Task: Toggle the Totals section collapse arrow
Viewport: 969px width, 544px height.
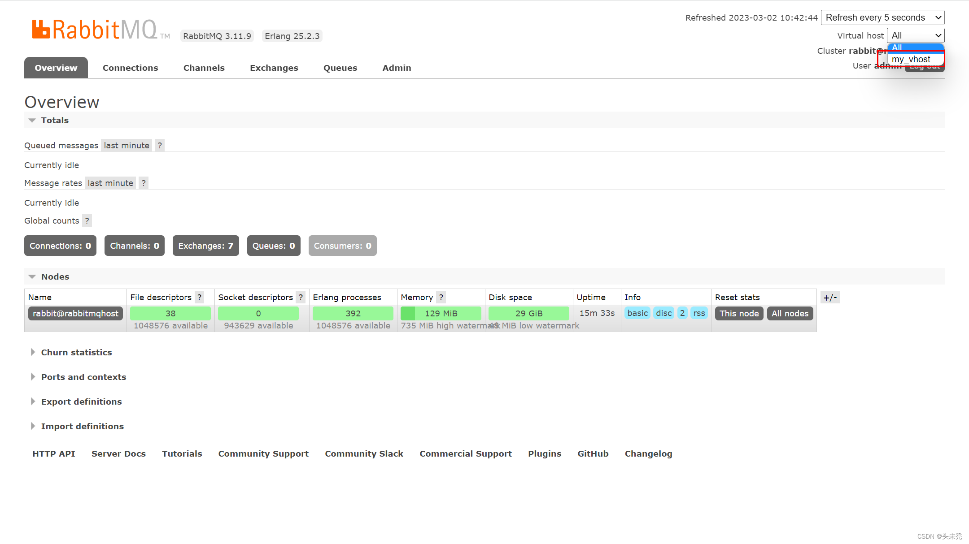Action: (32, 121)
